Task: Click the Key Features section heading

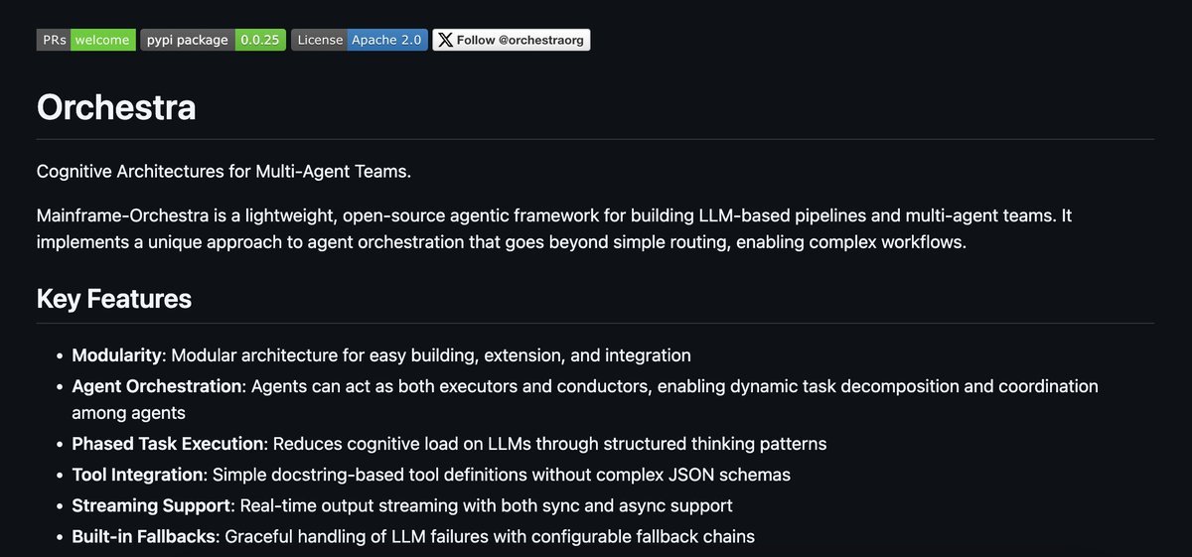Action: click(x=114, y=299)
